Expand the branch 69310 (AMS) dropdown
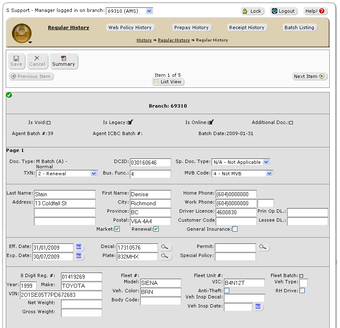340x328 pixels. pos(149,11)
